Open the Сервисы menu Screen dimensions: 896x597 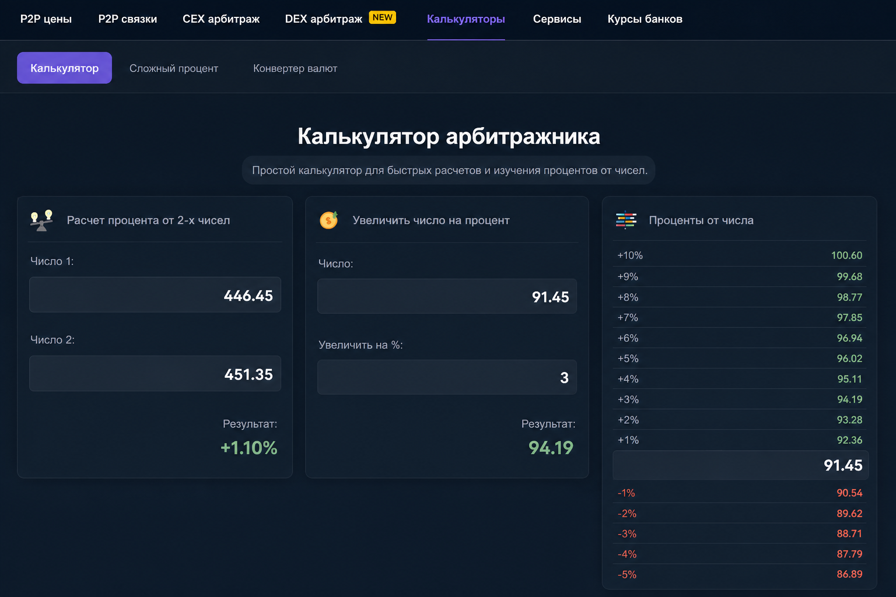(557, 19)
